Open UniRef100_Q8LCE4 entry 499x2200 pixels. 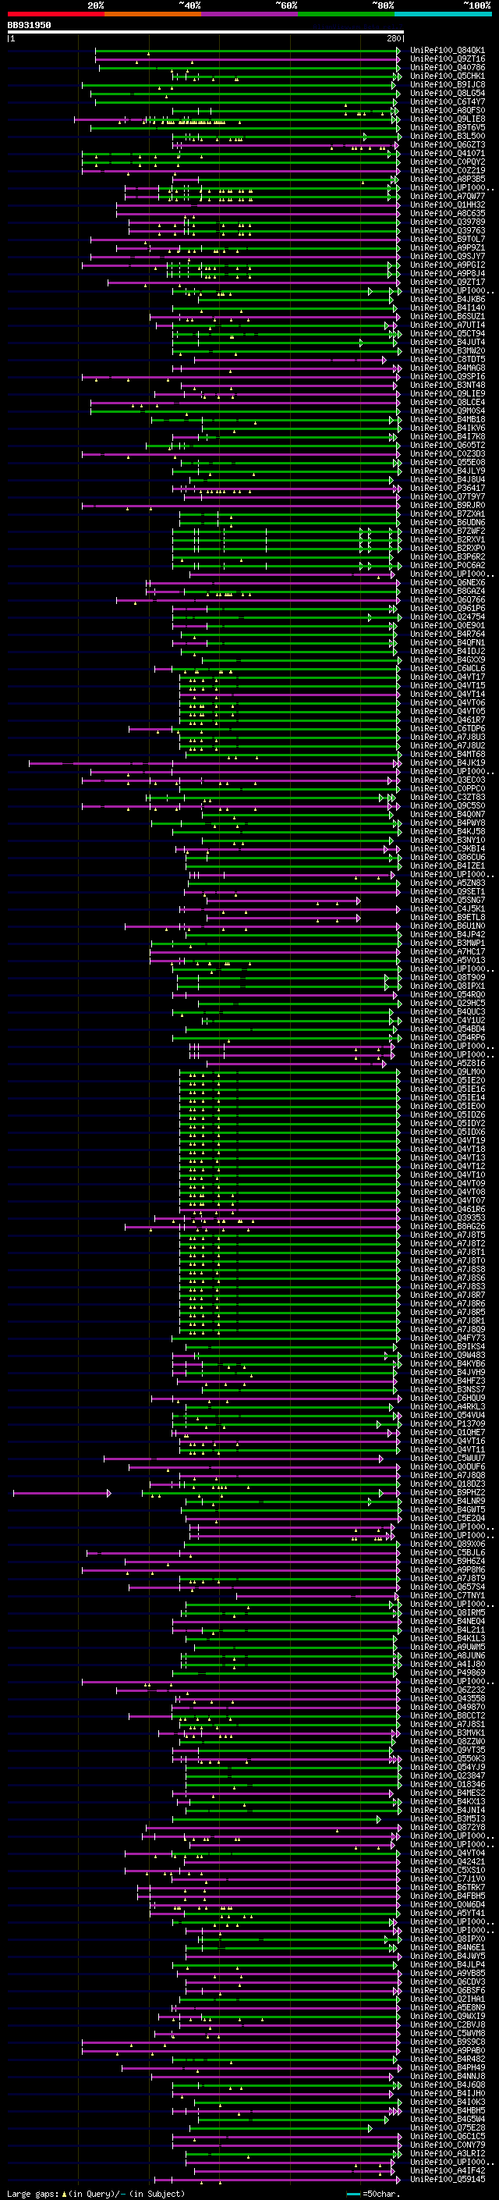(448, 402)
